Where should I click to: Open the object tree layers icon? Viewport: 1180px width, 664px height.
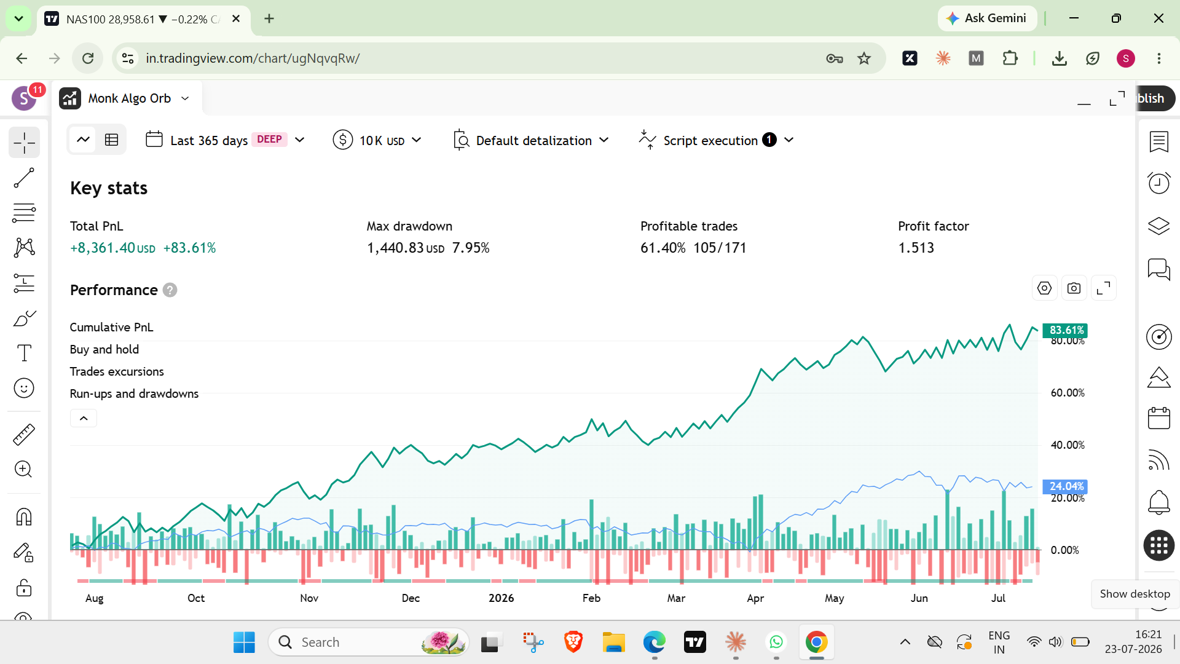click(x=1159, y=226)
